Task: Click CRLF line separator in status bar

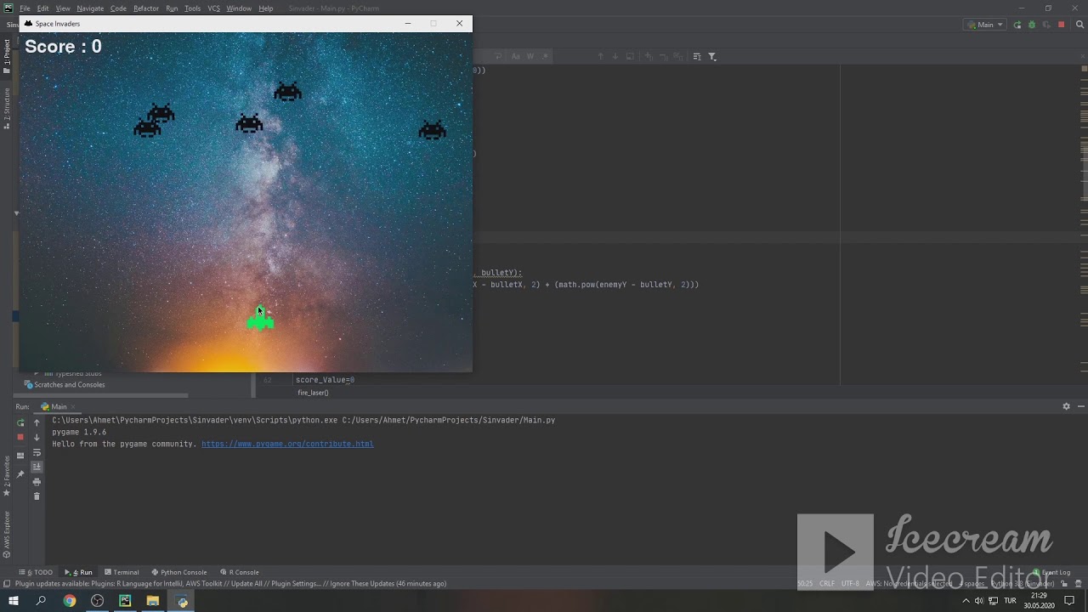Action: click(827, 584)
